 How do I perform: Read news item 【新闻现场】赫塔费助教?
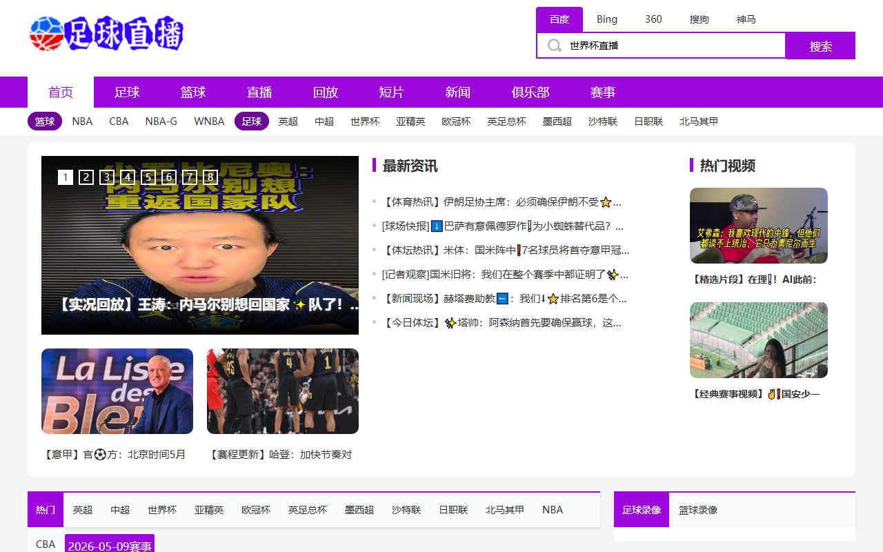pyautogui.click(x=504, y=298)
